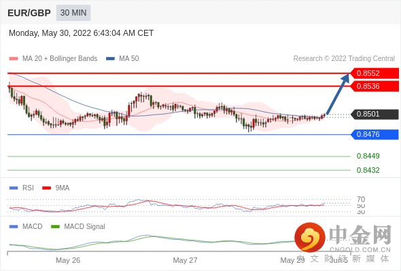Image resolution: width=401 pixels, height=271 pixels.
Task: Toggle the RSI legend entry
Action: pos(22,188)
